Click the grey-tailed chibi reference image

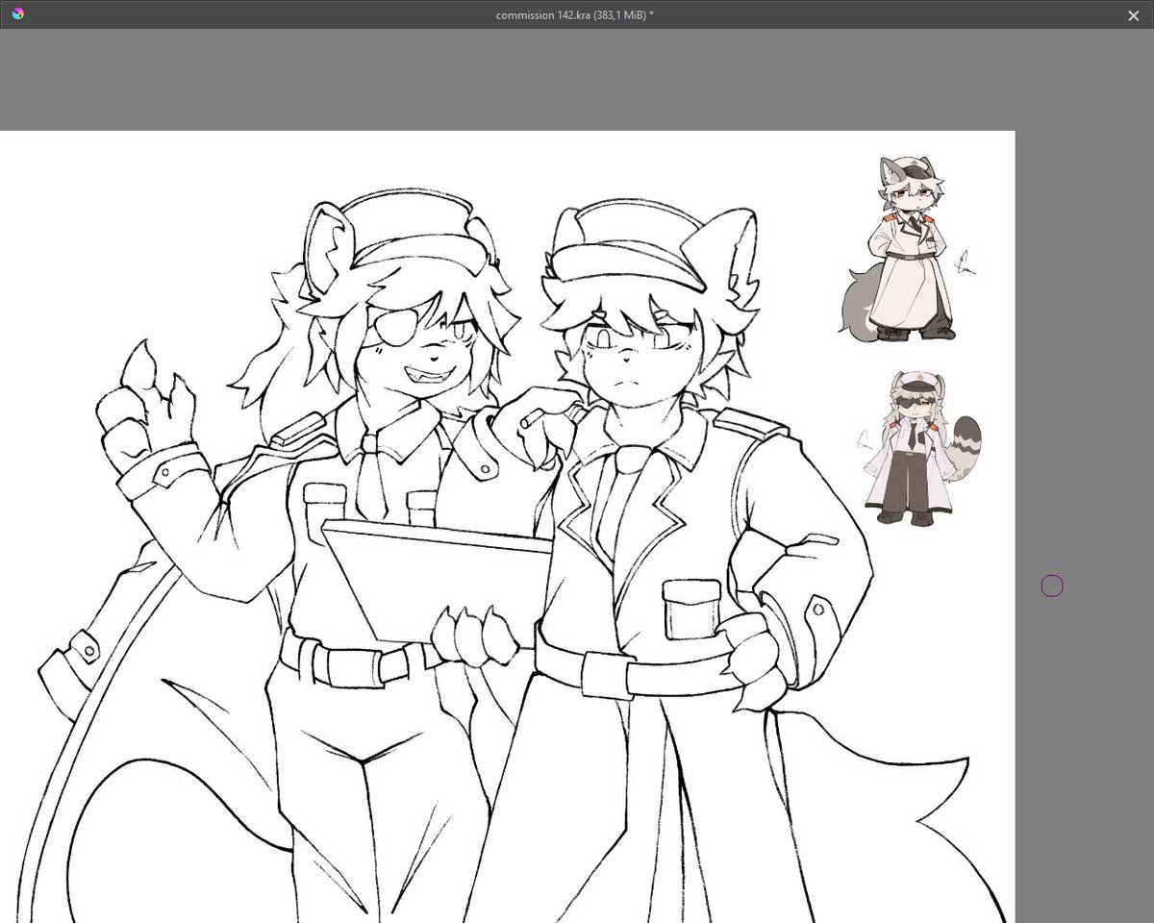pos(907,248)
